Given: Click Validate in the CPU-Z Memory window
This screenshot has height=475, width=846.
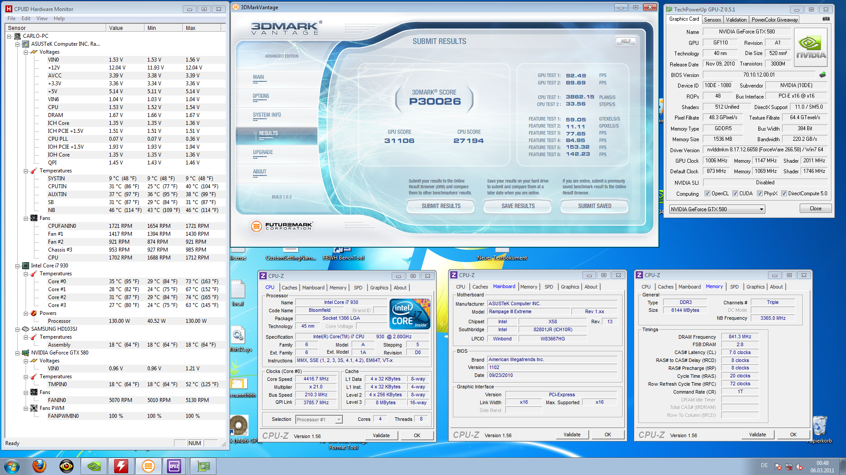Looking at the screenshot, I should click(757, 435).
